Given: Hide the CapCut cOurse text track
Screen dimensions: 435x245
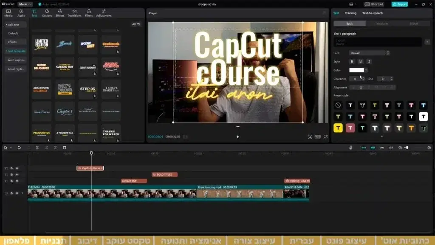Looking at the screenshot, I should 17,168.
